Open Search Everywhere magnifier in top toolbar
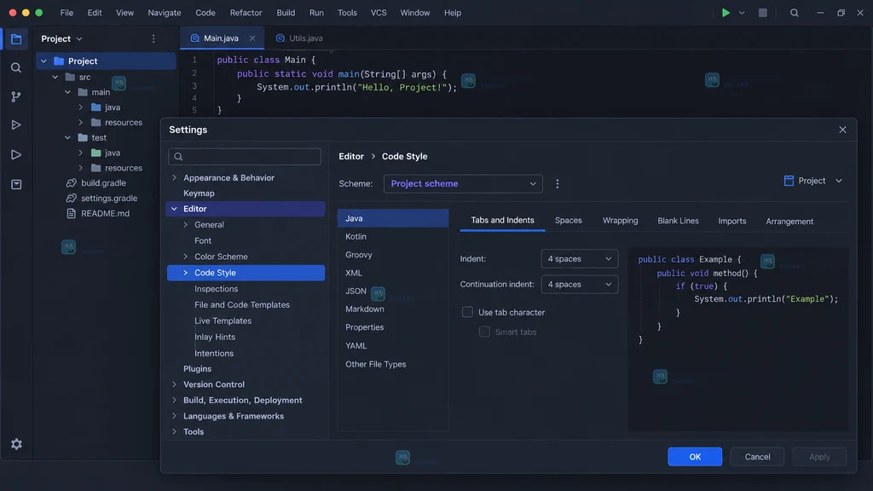Screen dimensions: 873x491 coord(795,12)
